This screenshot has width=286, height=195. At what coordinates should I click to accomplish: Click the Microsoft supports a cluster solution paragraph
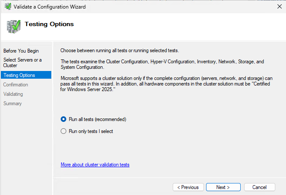click(167, 84)
